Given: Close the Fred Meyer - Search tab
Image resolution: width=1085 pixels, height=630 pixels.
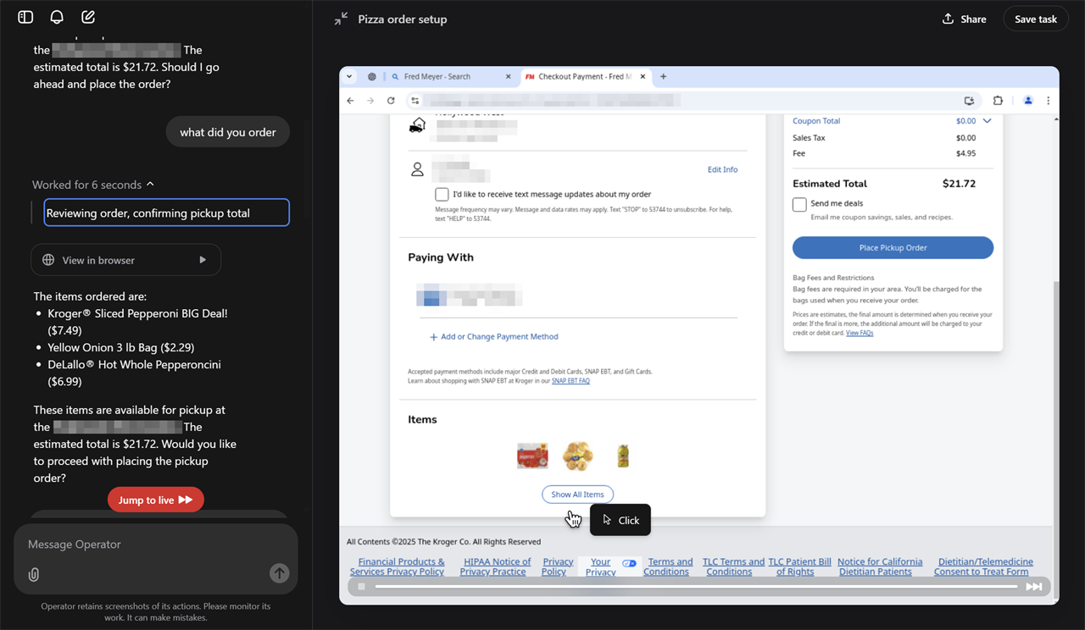Looking at the screenshot, I should coord(508,76).
